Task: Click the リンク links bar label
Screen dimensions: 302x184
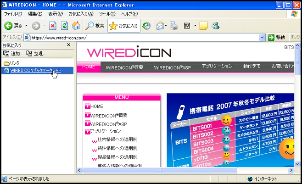Action: [295, 37]
